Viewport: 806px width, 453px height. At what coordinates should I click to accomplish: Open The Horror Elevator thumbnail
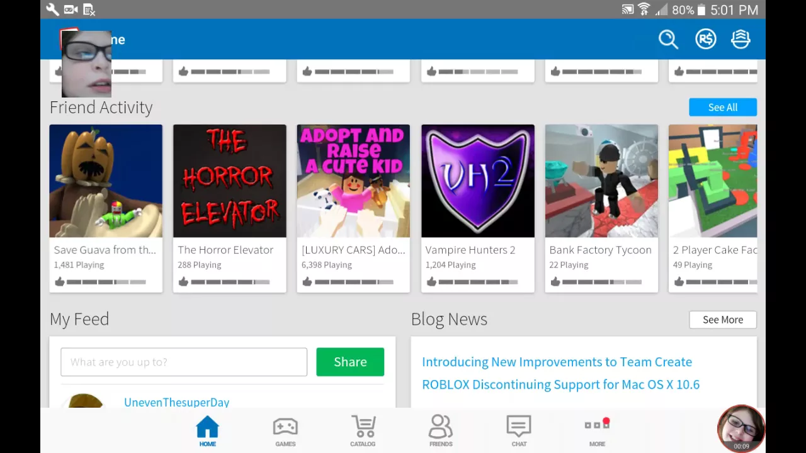230,181
